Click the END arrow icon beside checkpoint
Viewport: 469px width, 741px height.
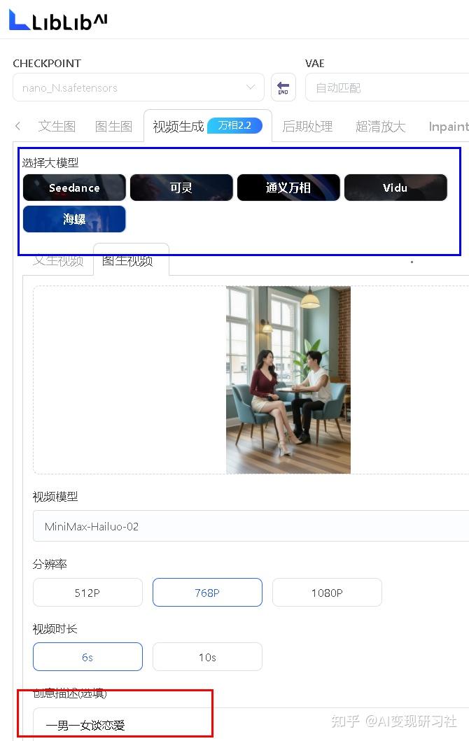click(283, 87)
